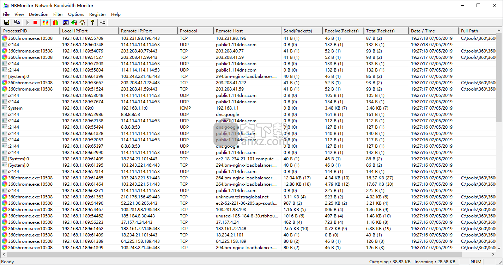Sort by the Full Path column header
The image size is (503, 265).
coord(477,31)
